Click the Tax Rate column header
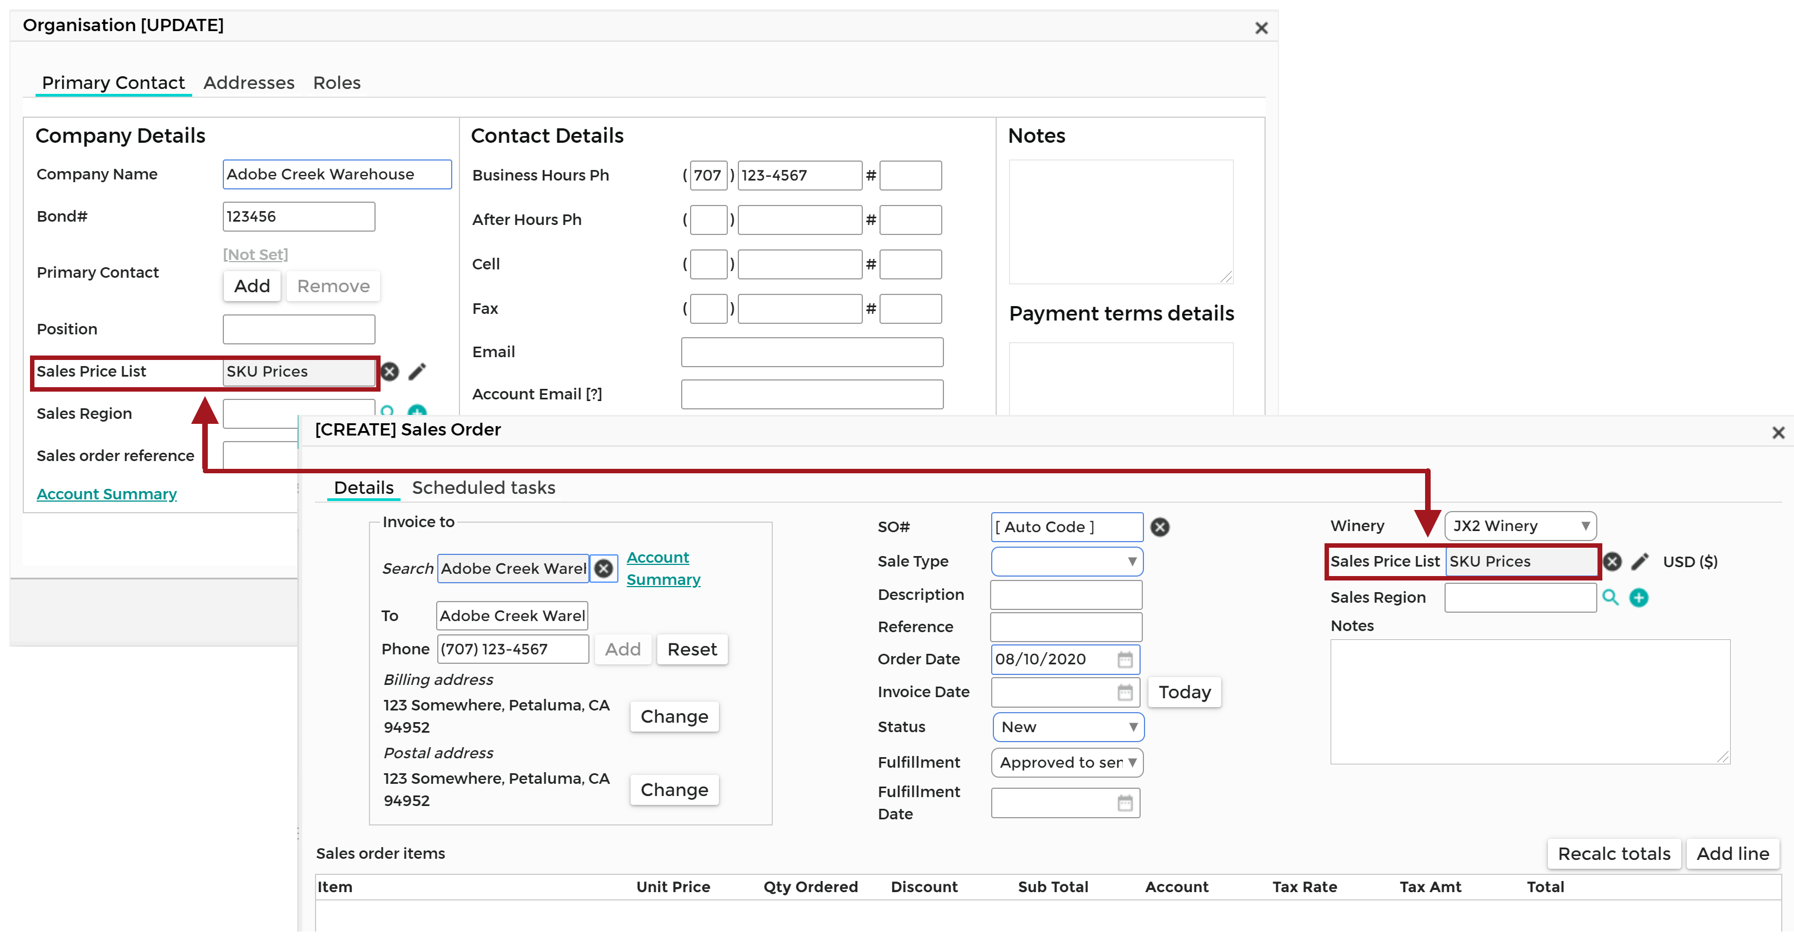This screenshot has width=1794, height=941. (x=1305, y=887)
